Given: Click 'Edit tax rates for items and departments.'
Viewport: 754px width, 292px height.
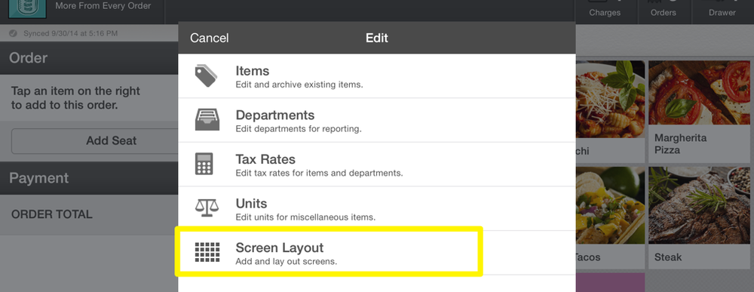Looking at the screenshot, I should coord(319,174).
